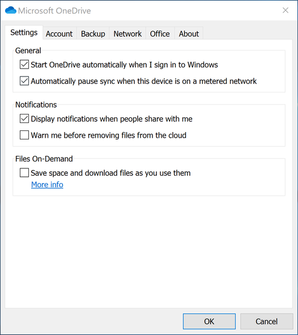Open the Office tab

click(160, 34)
